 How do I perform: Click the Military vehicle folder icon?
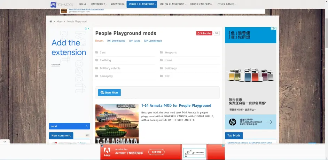click(97, 68)
